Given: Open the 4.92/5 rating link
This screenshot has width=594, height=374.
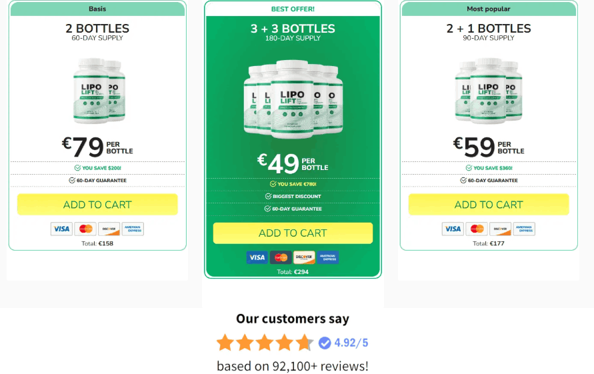Looking at the screenshot, I should [351, 343].
